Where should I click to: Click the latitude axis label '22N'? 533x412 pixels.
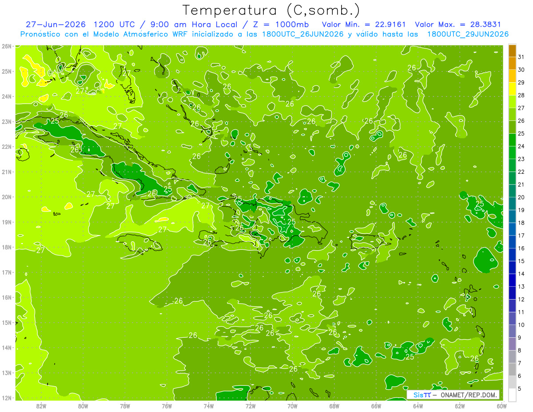[x=7, y=147]
